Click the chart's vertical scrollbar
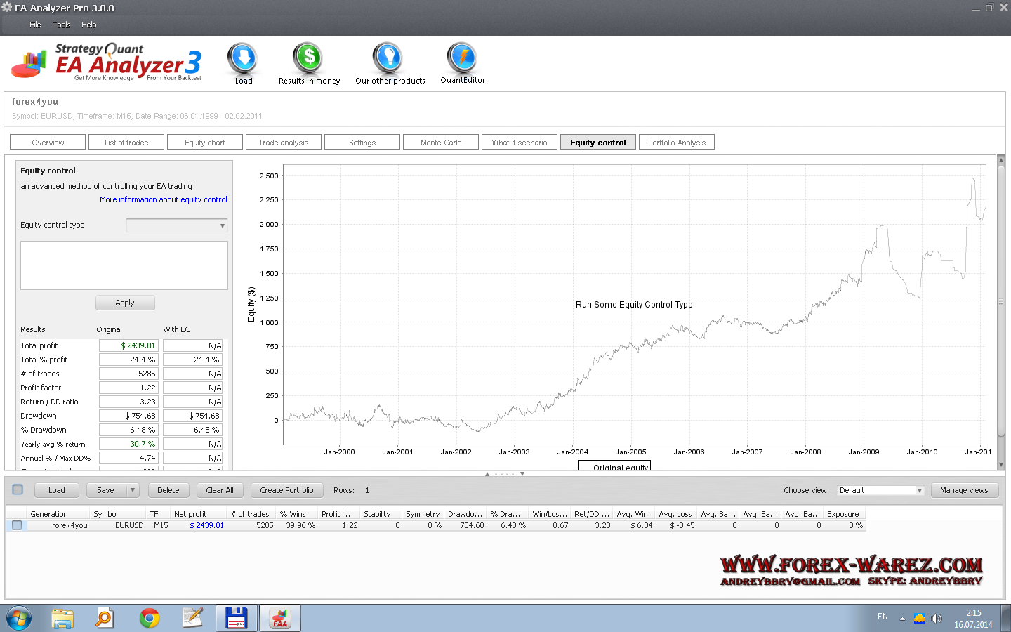The width and height of the screenshot is (1011, 632). (1001, 302)
